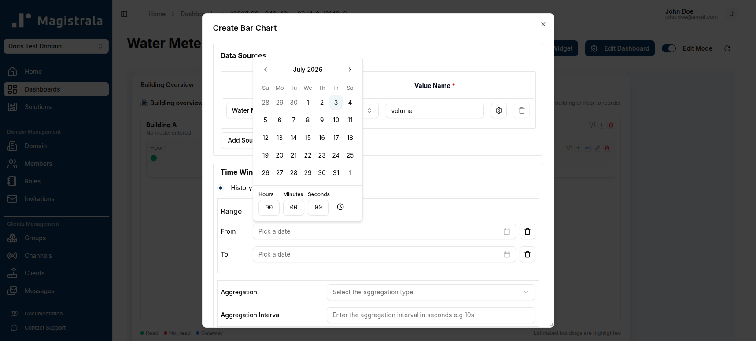Viewport: 756px width, 341px height.
Task: Go to previous month in calendar
Action: pyautogui.click(x=266, y=70)
